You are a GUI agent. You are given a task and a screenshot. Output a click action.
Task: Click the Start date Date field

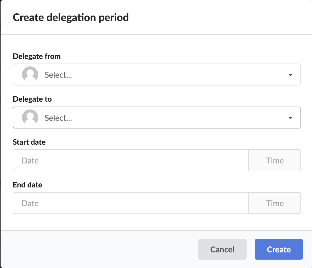(x=131, y=160)
